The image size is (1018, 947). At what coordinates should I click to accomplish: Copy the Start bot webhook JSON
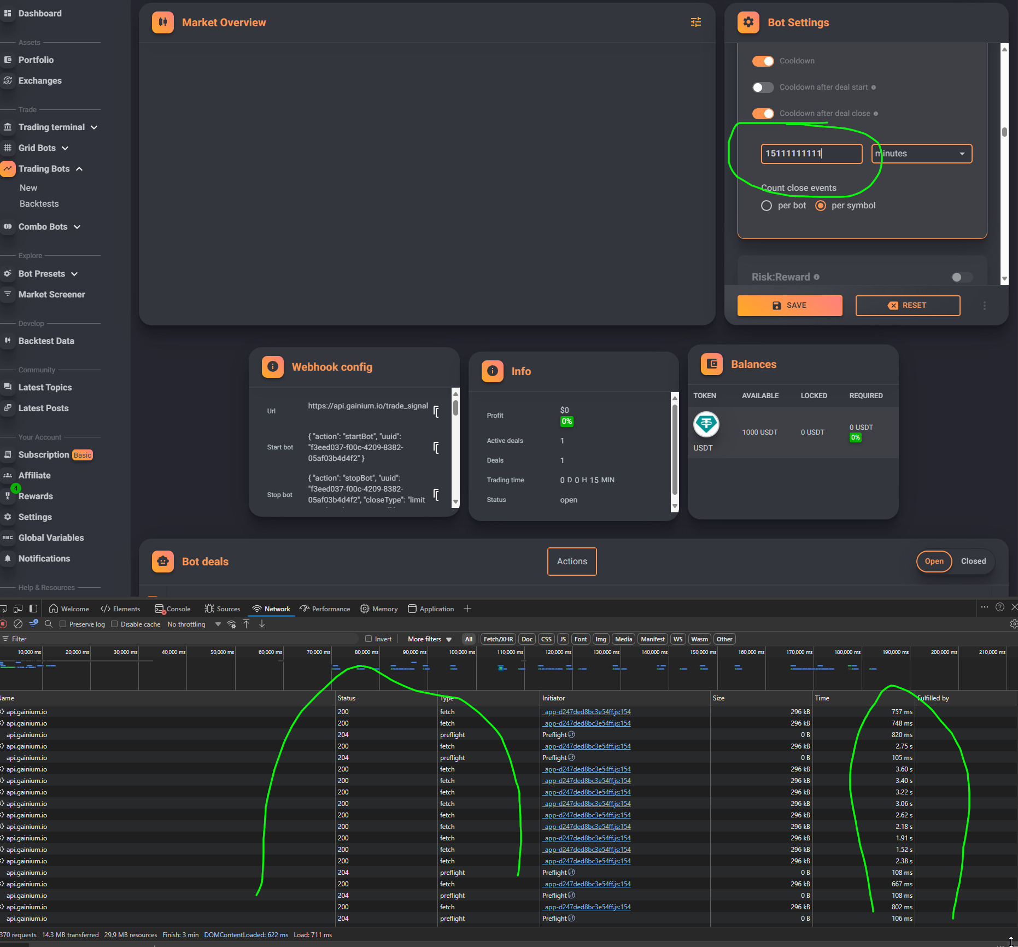pyautogui.click(x=436, y=447)
